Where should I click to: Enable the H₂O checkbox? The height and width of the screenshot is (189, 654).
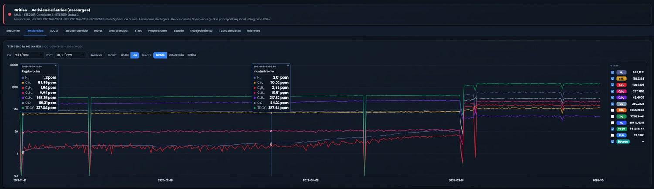[613, 136]
